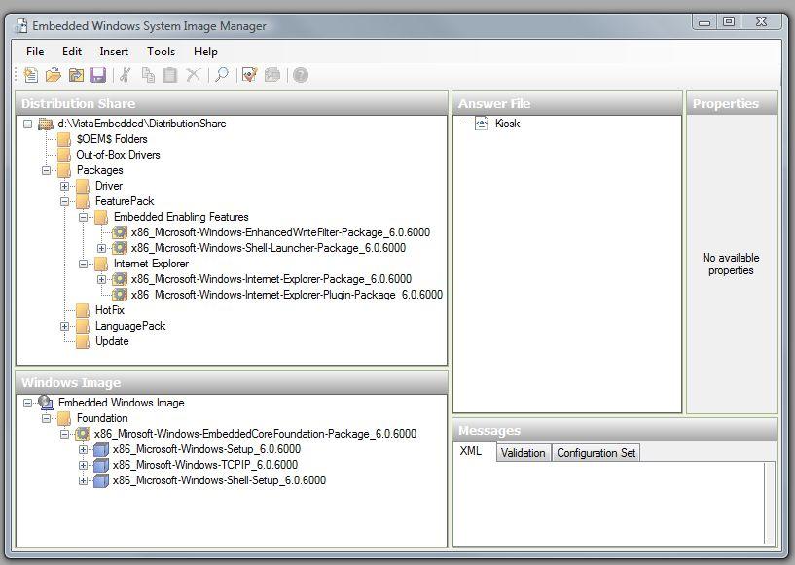Expand the Shell-Launcher-Package node
This screenshot has height=565, width=795.
[x=101, y=248]
